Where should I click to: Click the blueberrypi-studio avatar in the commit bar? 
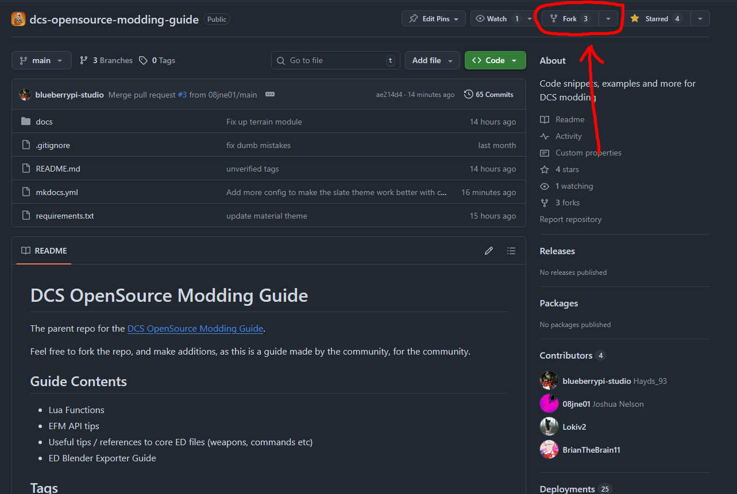click(x=25, y=95)
